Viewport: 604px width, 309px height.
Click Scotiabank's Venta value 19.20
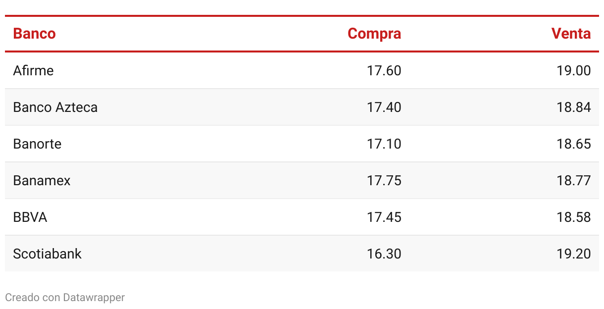click(574, 254)
